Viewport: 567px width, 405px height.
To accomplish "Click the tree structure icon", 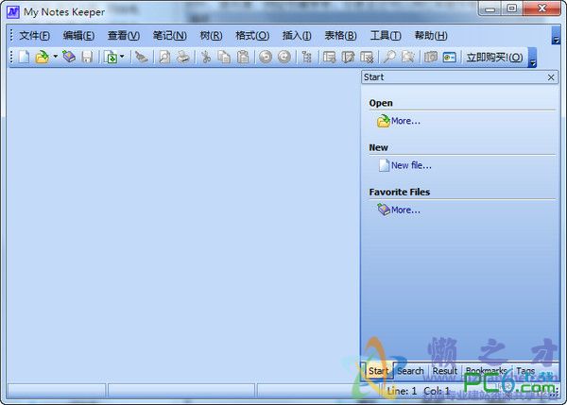I will [306, 57].
